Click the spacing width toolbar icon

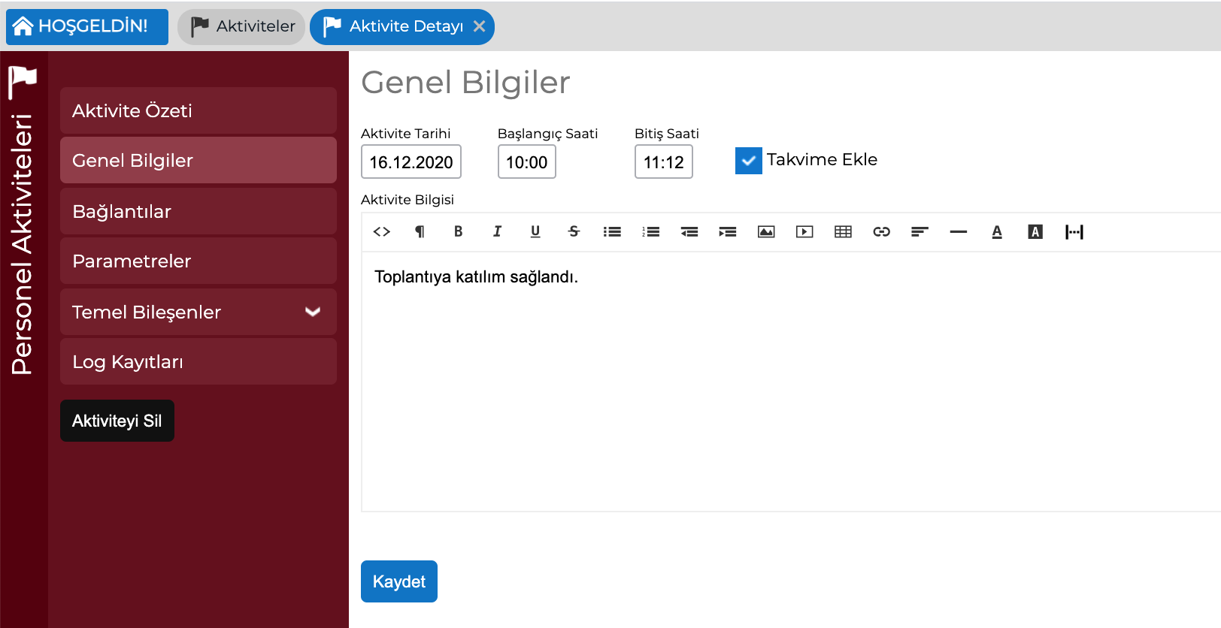click(x=1074, y=232)
